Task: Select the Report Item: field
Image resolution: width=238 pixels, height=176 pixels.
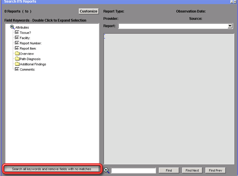Action: click(x=28, y=49)
